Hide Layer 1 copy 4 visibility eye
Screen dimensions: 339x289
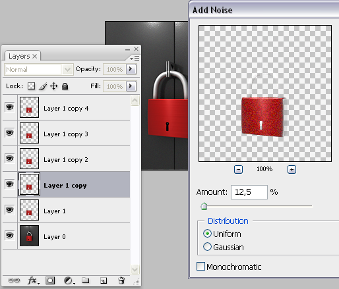click(10, 107)
